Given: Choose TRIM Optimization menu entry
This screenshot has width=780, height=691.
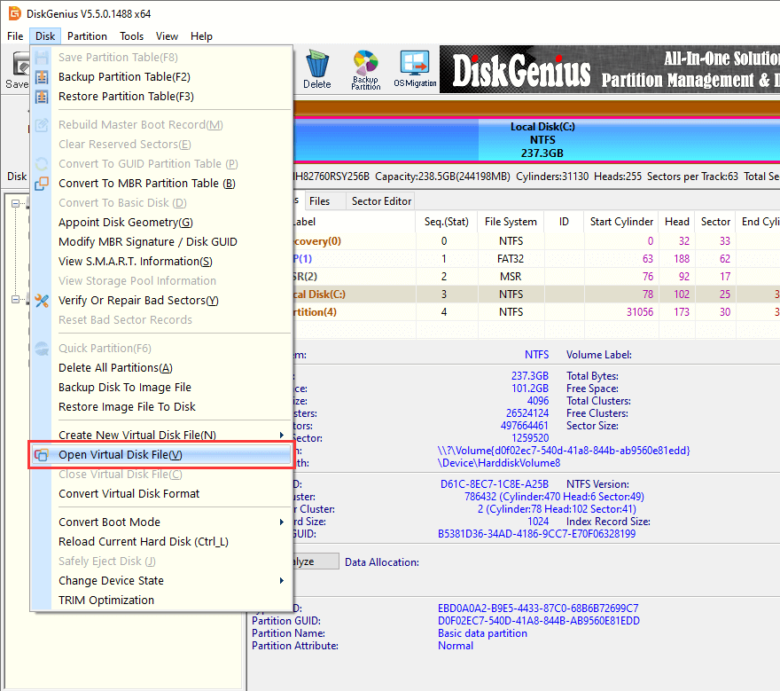Looking at the screenshot, I should [105, 601].
